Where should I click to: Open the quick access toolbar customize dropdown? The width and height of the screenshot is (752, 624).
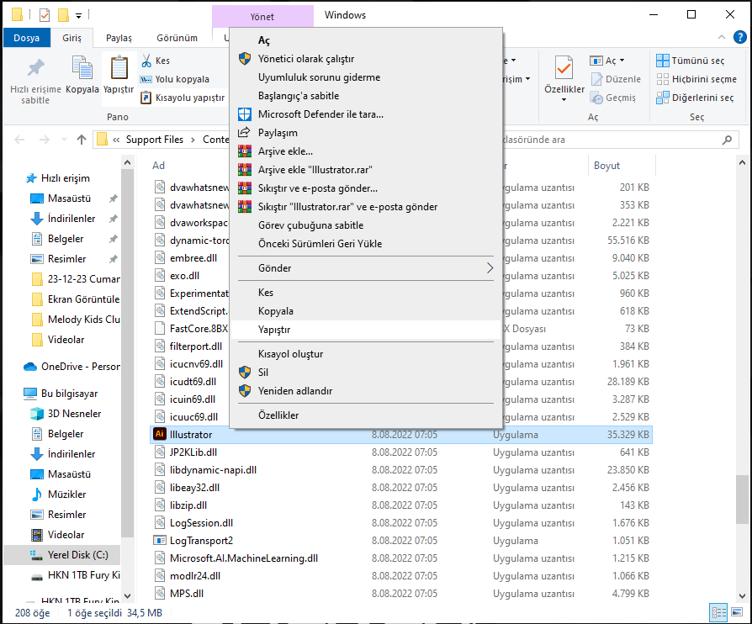[79, 16]
